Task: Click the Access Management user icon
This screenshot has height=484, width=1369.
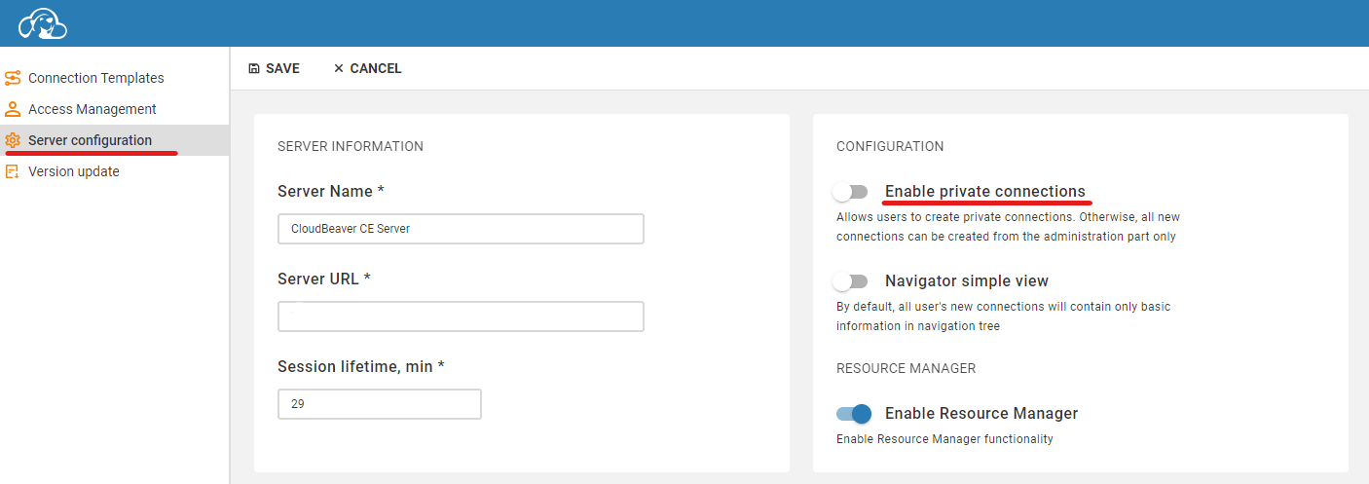Action: point(13,109)
